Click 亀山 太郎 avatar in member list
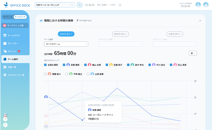Screen dimensions: 212x130 pyautogui.click(x=90, y=65)
